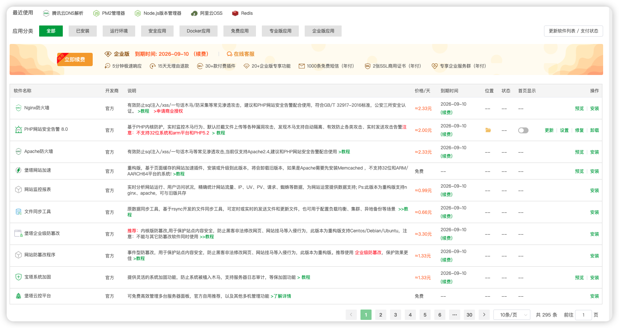This screenshot has width=619, height=328.
Task: Select the Docker应用 category tab
Action: point(198,31)
